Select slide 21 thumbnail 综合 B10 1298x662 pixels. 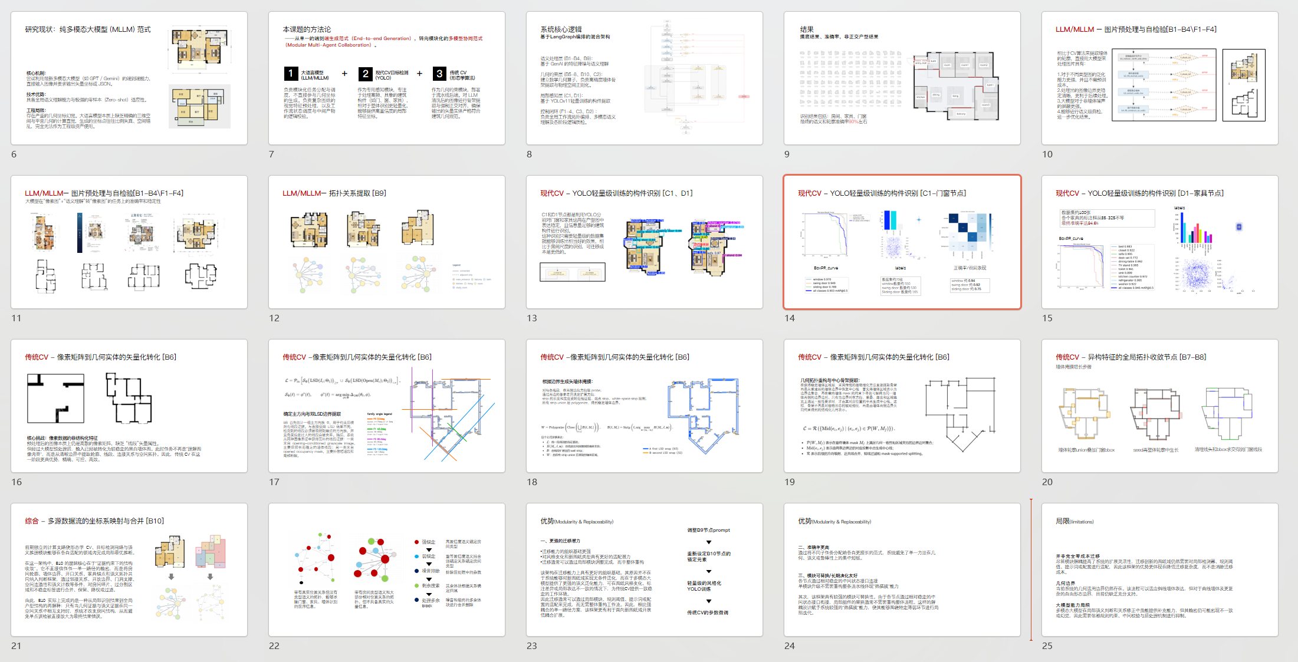(129, 570)
